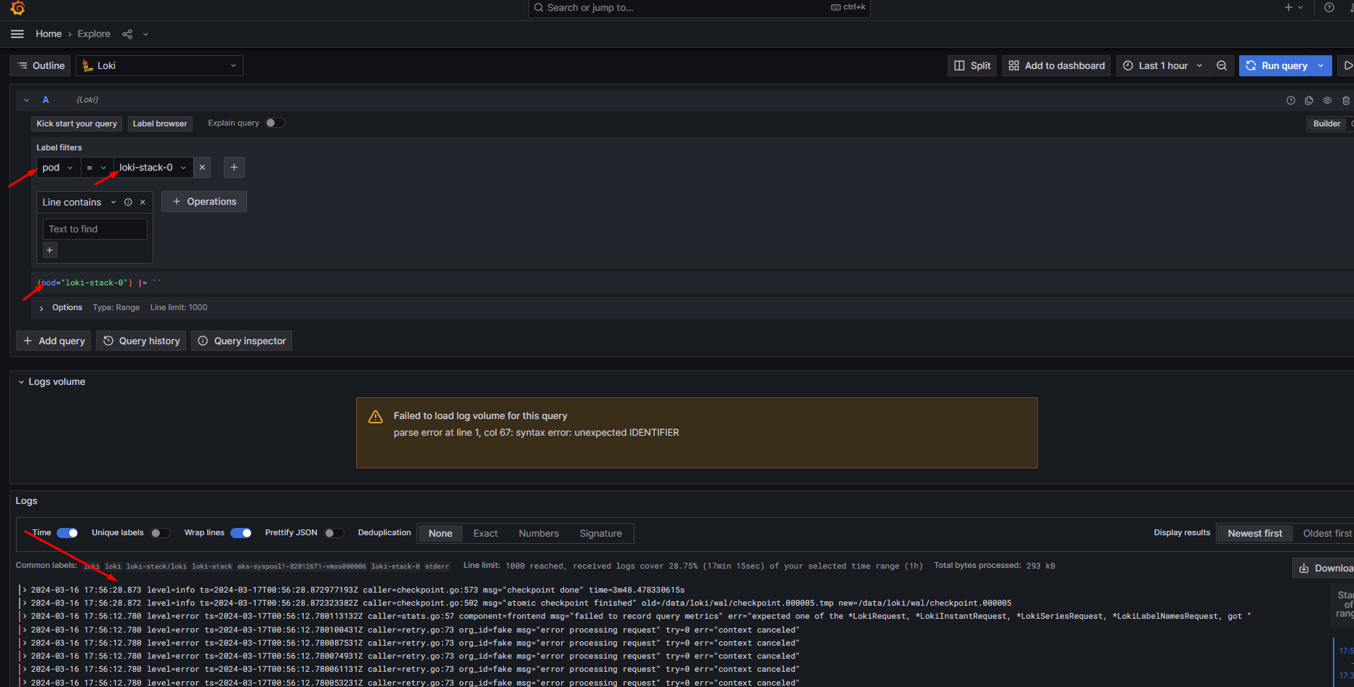Click Add query
Screen dimensions: 1354x687
[x=54, y=341]
